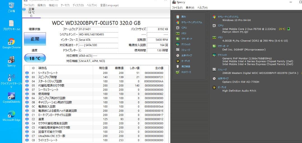The image size is (302, 143).
Task: Open the プロダクトキー.txt file on desktop
Action: 11,25
